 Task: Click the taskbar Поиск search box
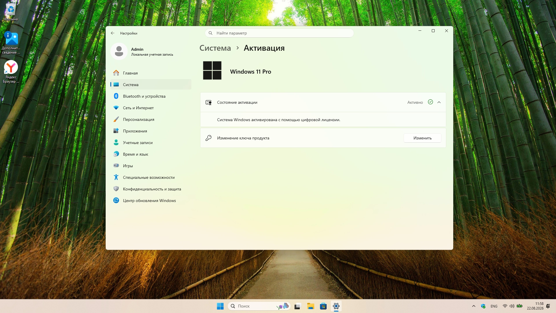tap(259, 306)
